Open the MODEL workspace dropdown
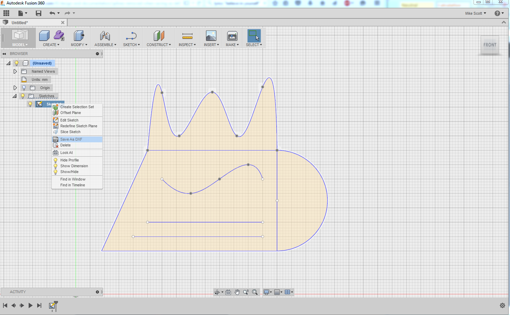 pyautogui.click(x=20, y=45)
